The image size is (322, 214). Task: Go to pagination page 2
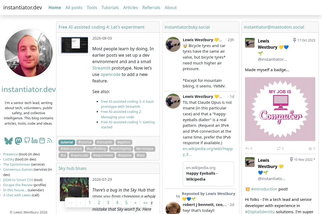click(99, 203)
